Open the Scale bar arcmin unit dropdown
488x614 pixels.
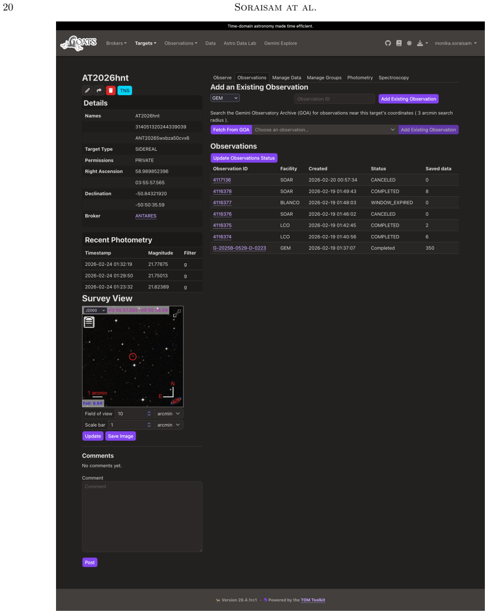tap(169, 425)
